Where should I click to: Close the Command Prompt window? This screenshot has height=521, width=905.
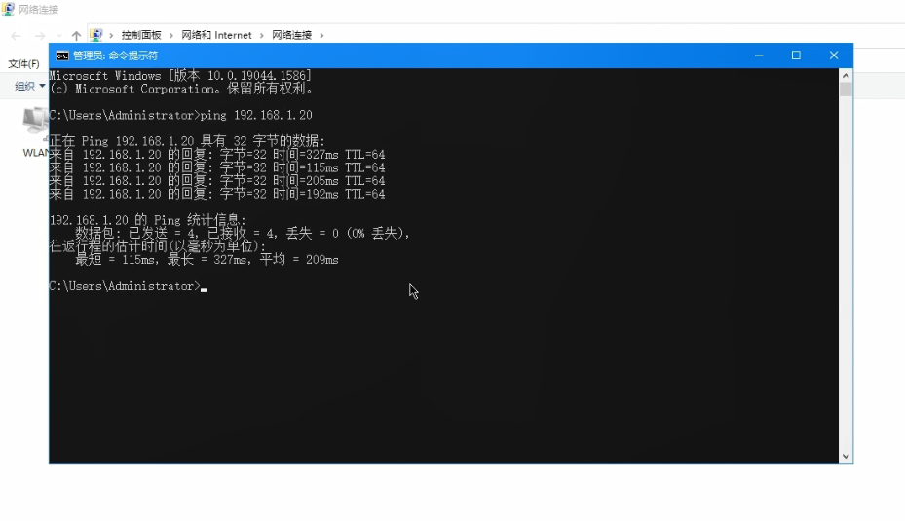(834, 56)
